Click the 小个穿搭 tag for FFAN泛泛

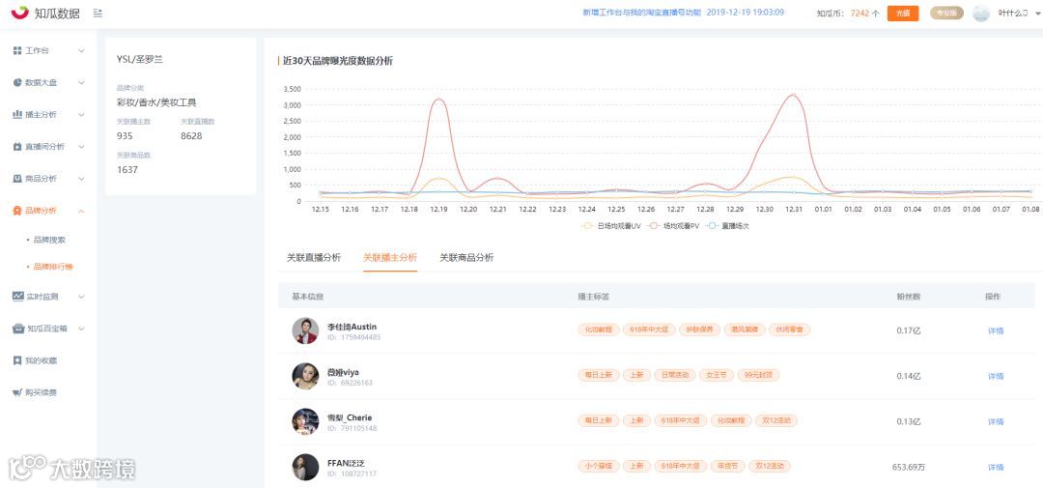[x=599, y=466]
